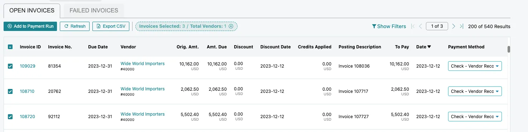Show Filters for invoices
Viewport: 528px width, 132px height.
coord(389,26)
